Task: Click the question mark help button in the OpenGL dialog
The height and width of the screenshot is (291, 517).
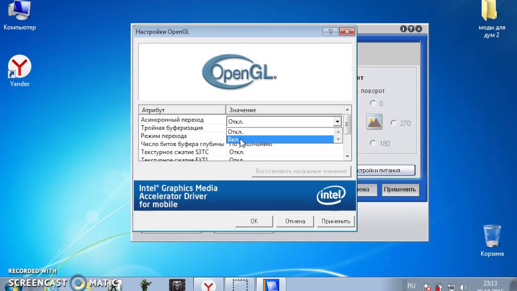Action: point(330,32)
